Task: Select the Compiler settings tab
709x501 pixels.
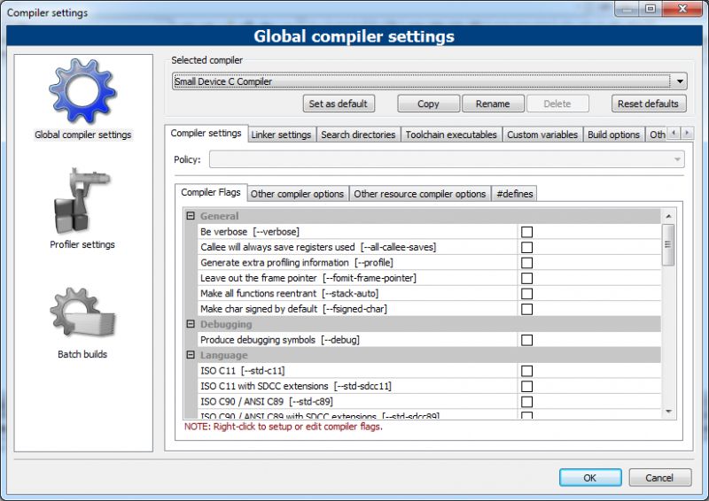Action: click(x=206, y=134)
